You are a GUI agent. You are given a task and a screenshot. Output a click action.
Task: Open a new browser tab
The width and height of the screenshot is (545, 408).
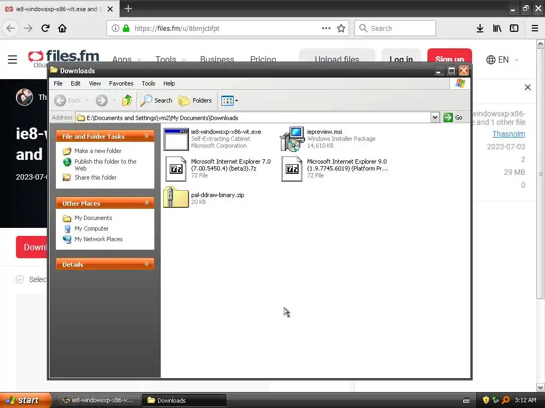tap(128, 8)
